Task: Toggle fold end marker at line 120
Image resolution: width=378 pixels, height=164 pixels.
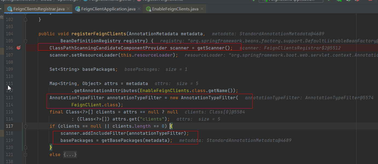Action: pyautogui.click(x=25, y=148)
